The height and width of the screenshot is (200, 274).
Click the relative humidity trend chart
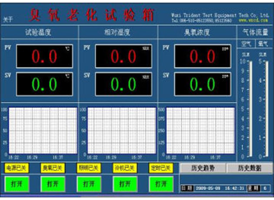click(x=122, y=130)
